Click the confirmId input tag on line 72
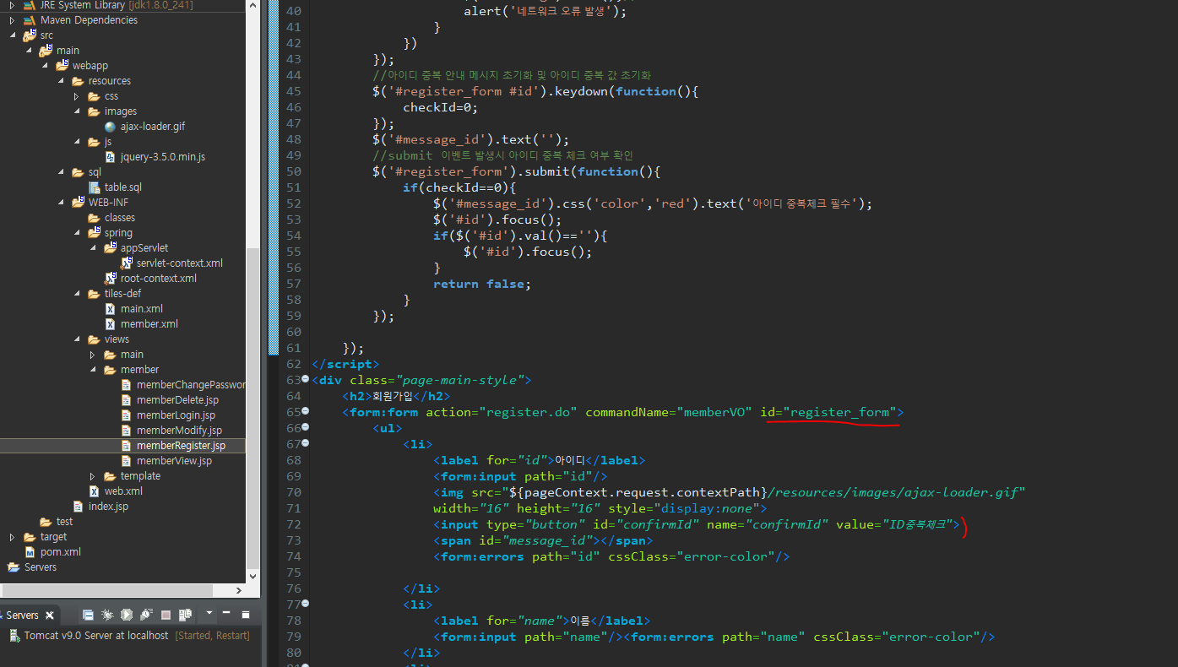This screenshot has height=667, width=1178. [x=697, y=524]
